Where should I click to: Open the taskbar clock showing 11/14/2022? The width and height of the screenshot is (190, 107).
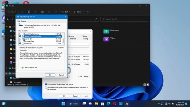[x=180, y=104]
